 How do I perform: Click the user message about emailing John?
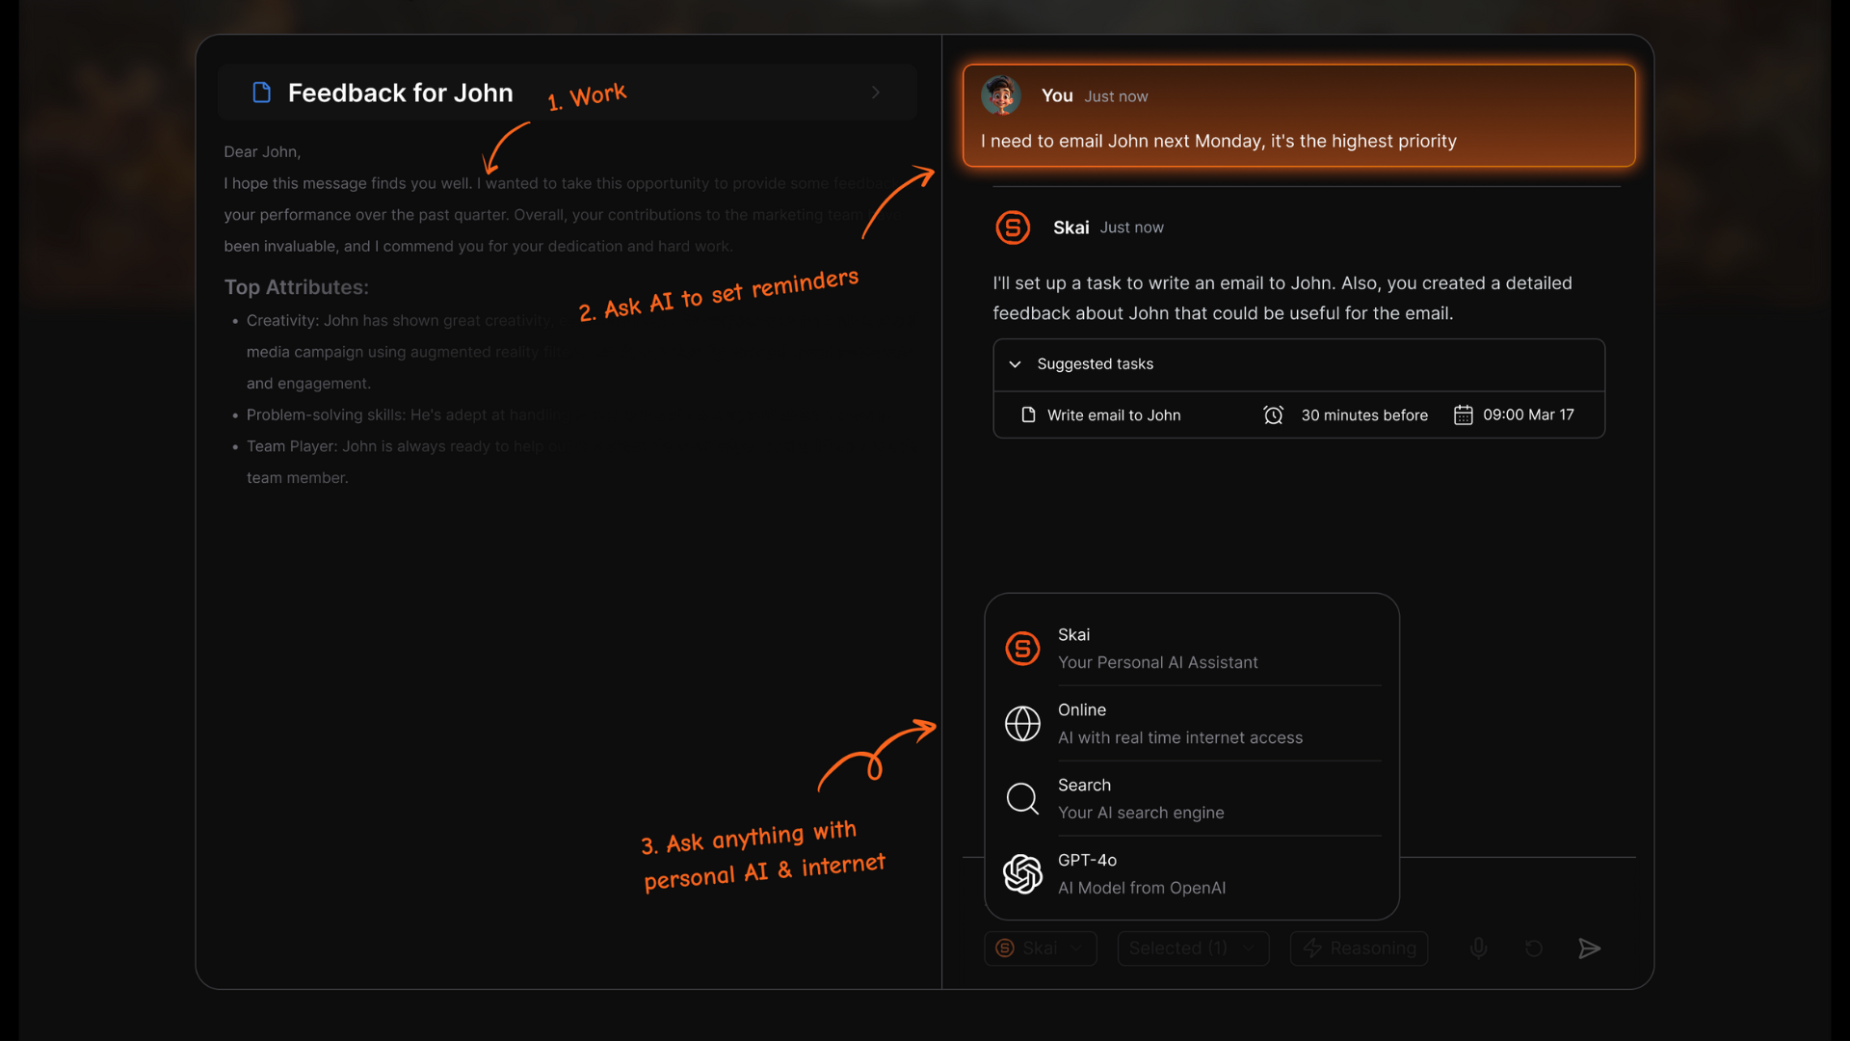[x=1218, y=142]
